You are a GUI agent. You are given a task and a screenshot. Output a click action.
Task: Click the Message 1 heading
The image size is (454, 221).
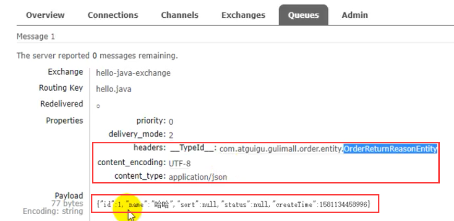click(36, 37)
